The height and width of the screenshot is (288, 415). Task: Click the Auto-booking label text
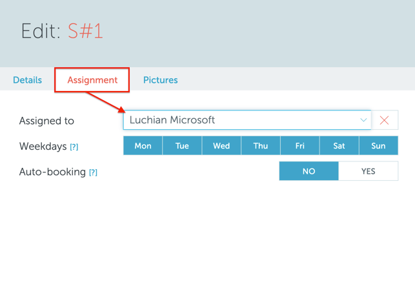pyautogui.click(x=52, y=172)
